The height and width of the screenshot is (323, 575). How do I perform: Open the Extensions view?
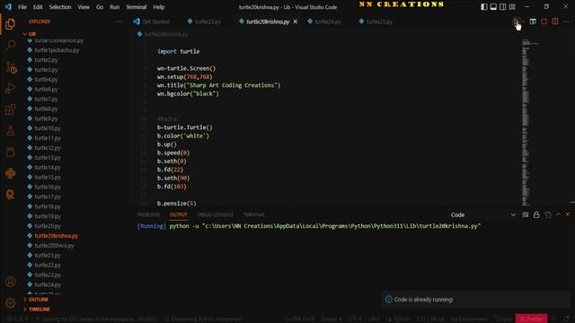click(x=10, y=109)
